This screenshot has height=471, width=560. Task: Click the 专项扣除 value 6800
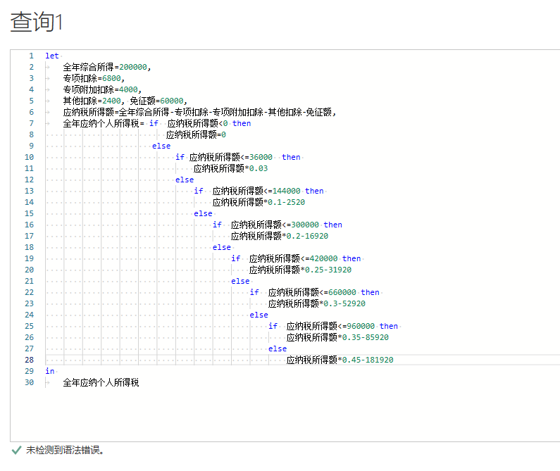(x=111, y=78)
